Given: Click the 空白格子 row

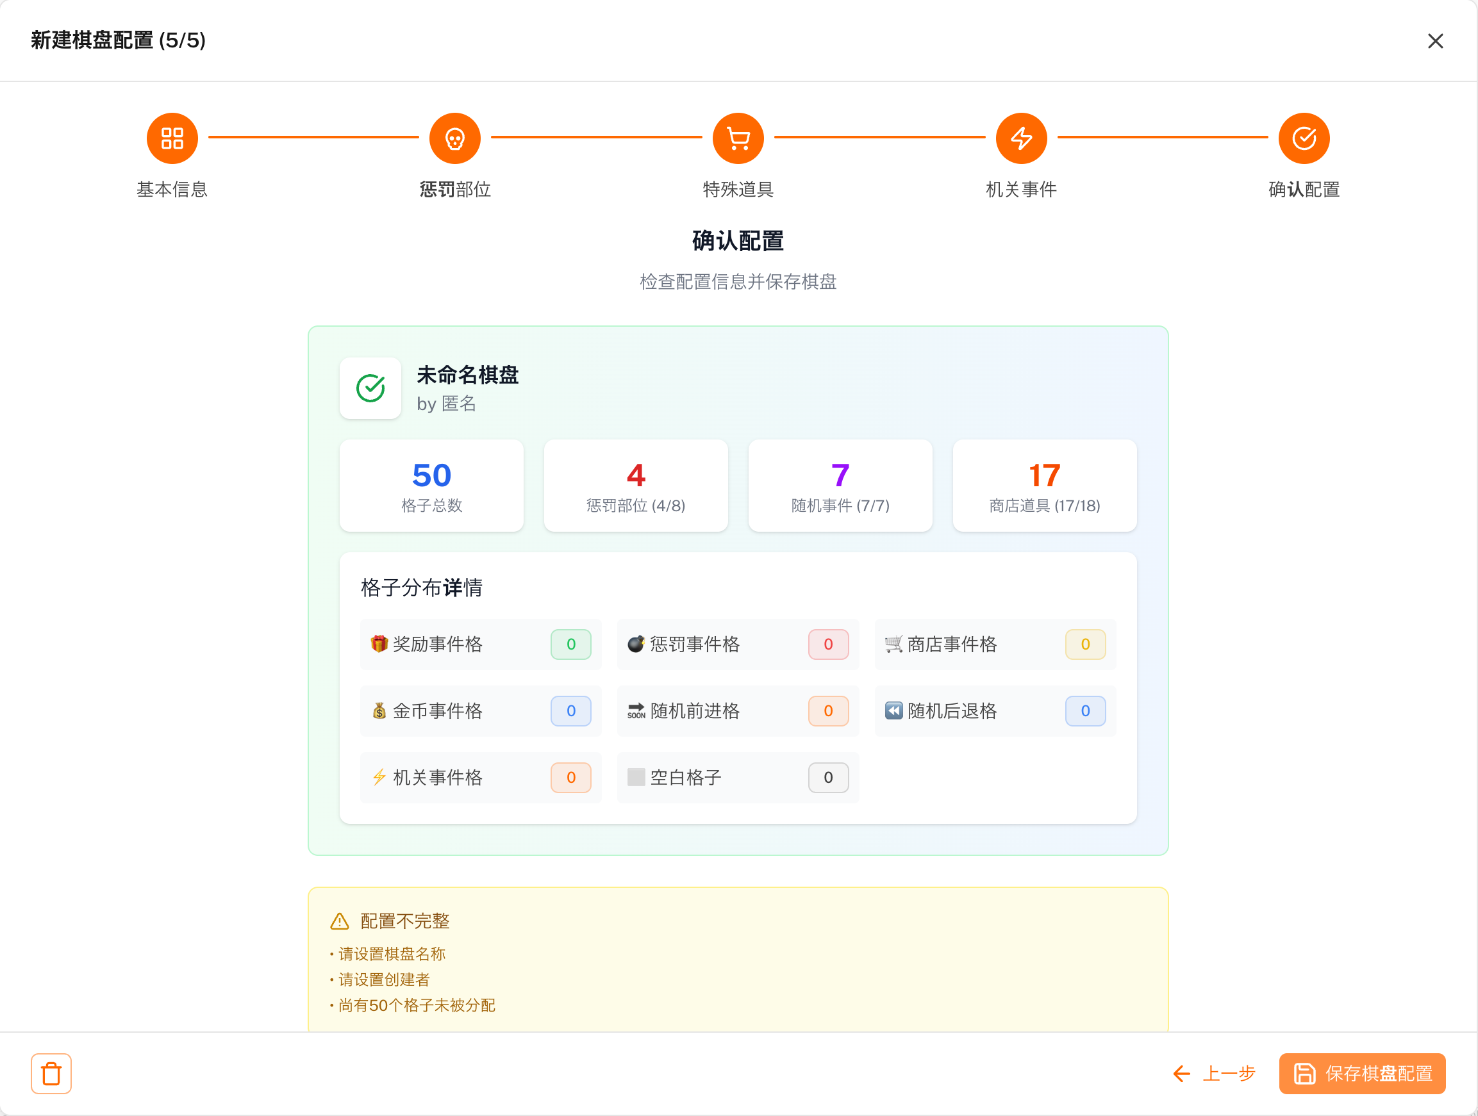Looking at the screenshot, I should tap(737, 777).
